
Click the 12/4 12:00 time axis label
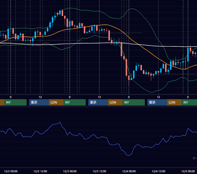point(158,171)
